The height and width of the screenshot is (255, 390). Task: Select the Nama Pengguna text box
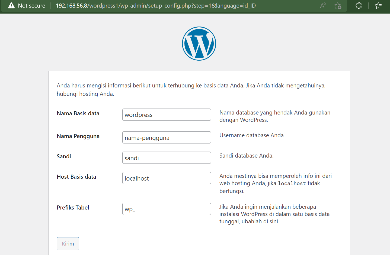tap(167, 138)
